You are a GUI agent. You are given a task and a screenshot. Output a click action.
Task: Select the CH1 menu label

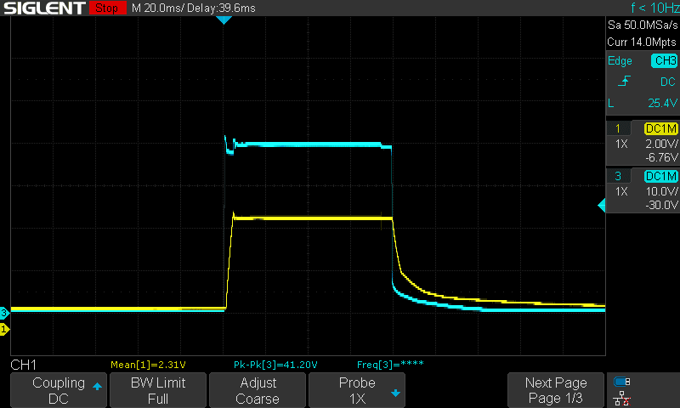[x=23, y=365]
